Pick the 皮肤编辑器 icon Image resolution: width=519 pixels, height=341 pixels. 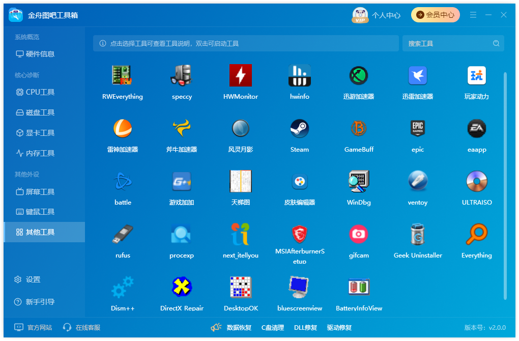coord(300,181)
